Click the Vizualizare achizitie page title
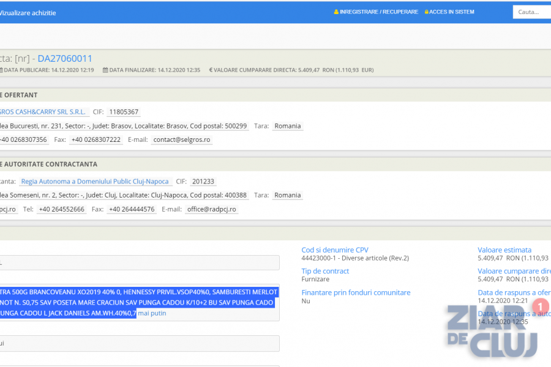Image resolution: width=551 pixels, height=367 pixels. click(x=28, y=13)
